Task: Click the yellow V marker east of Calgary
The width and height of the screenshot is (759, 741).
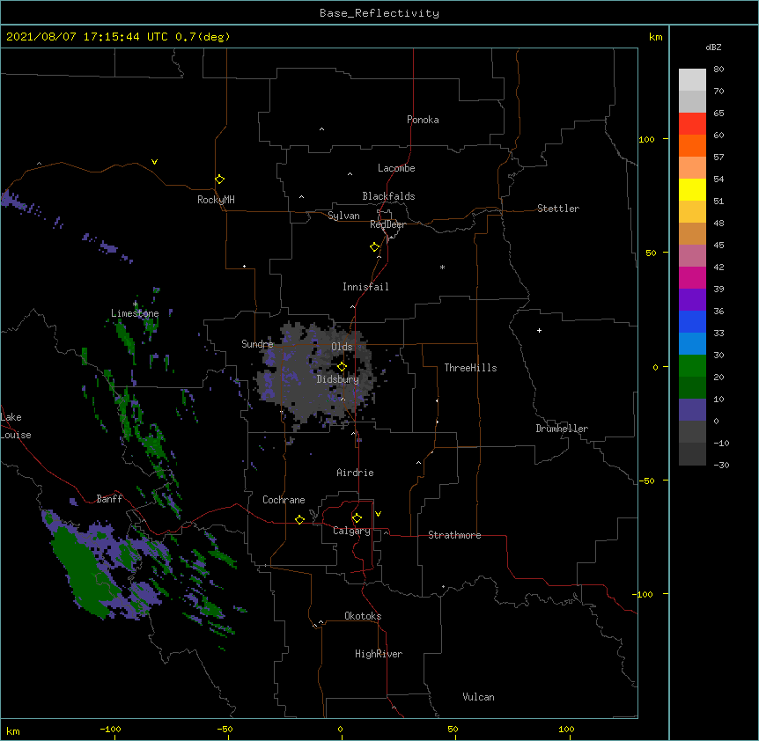Action: (x=378, y=514)
